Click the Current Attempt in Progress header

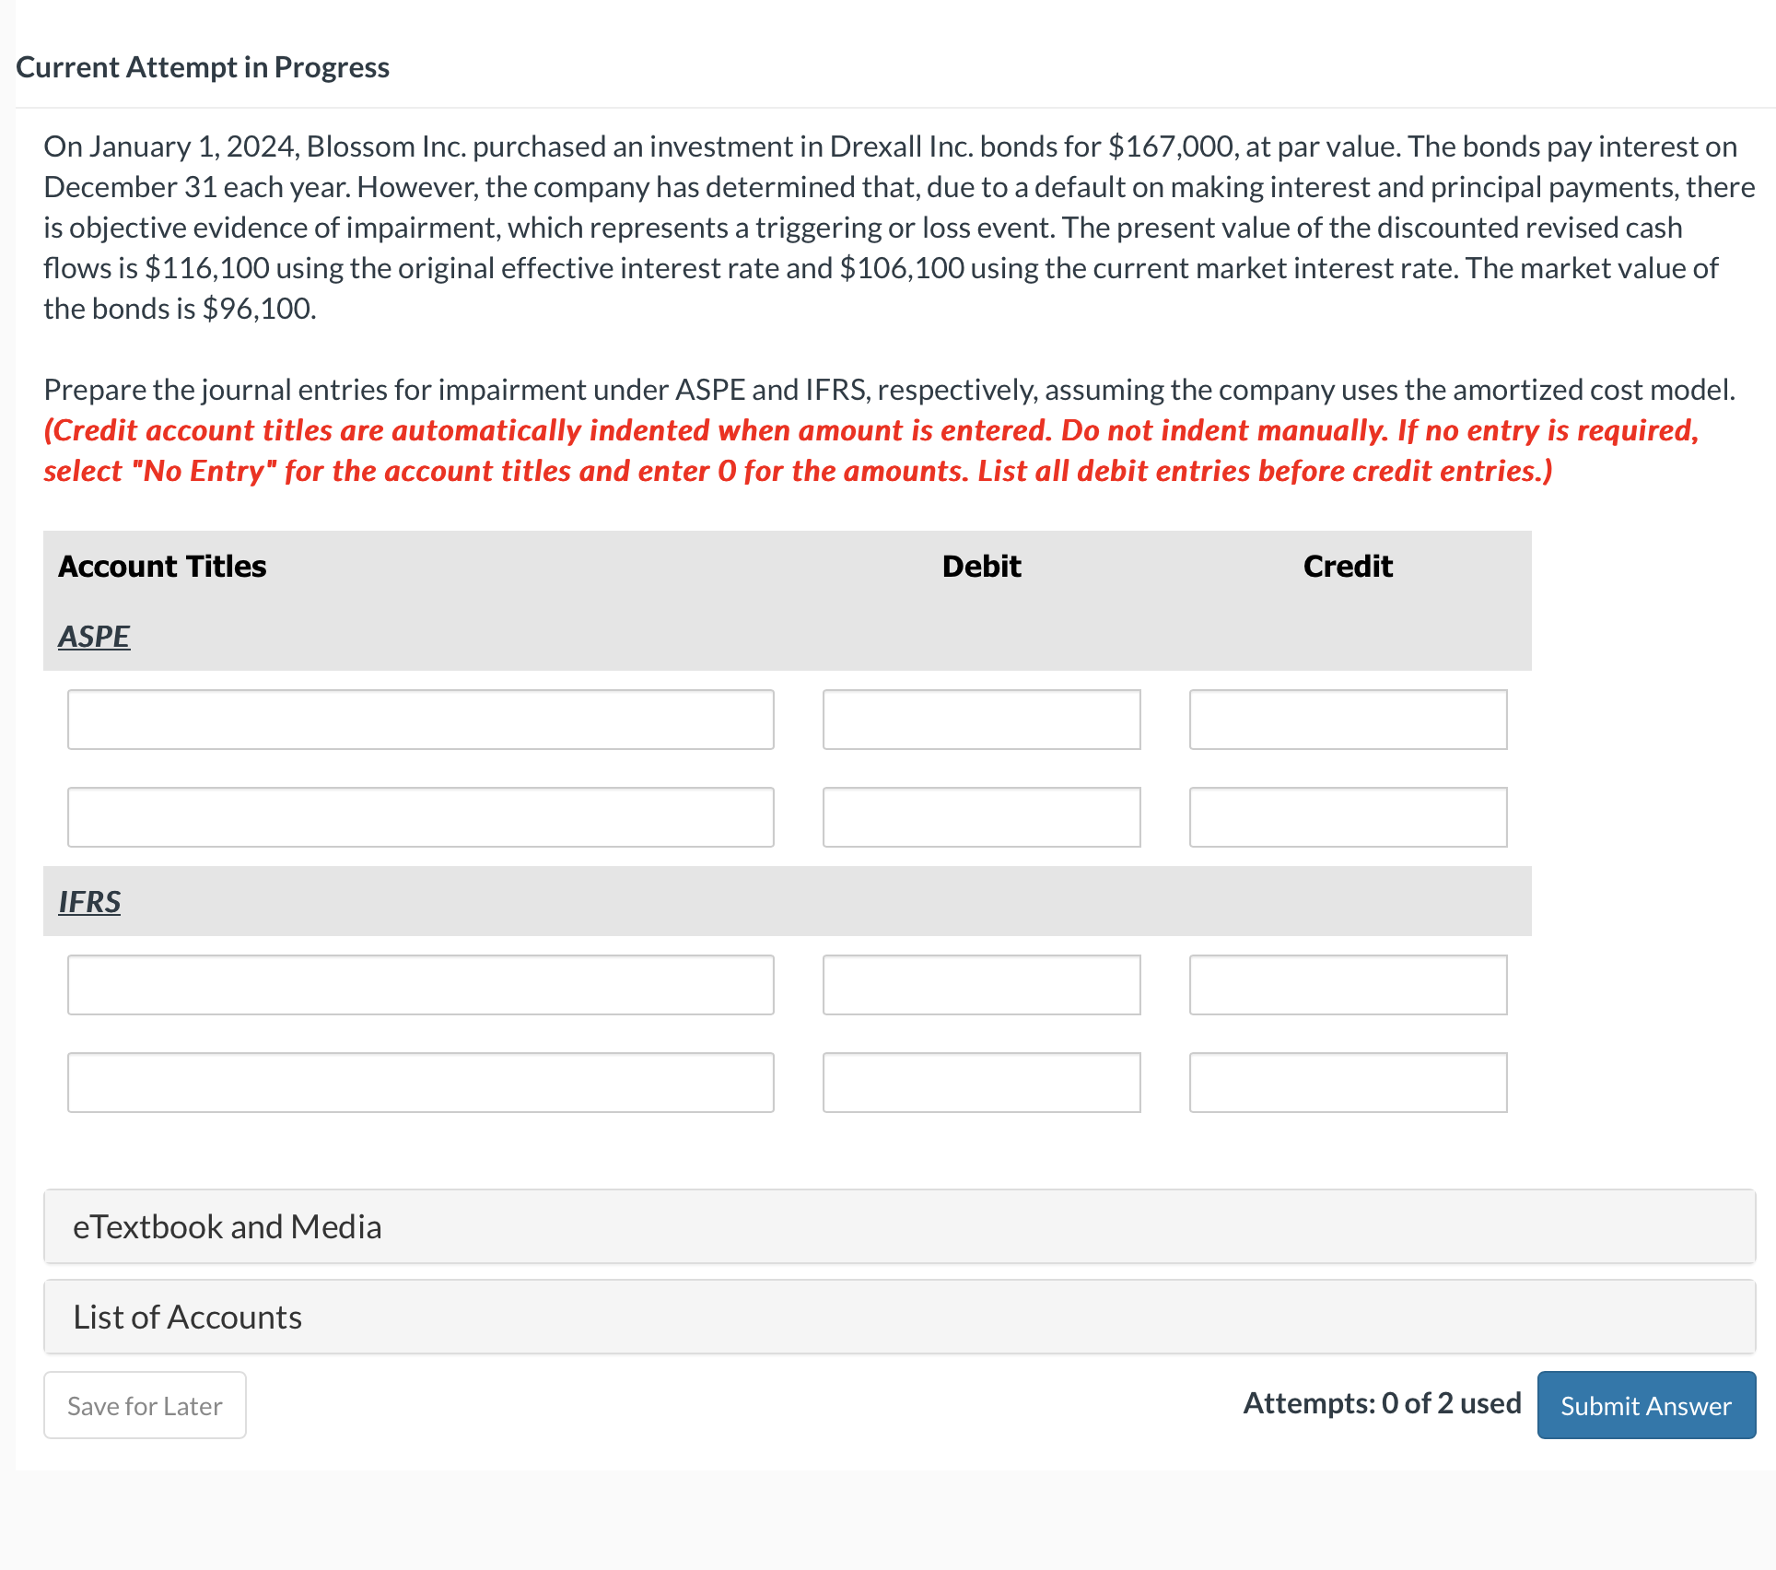click(203, 66)
